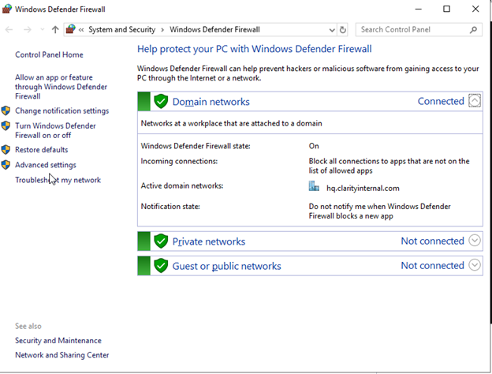Click domain network icon next to hq.clarityinternal.com
Image resolution: width=492 pixels, height=374 pixels.
[314, 186]
